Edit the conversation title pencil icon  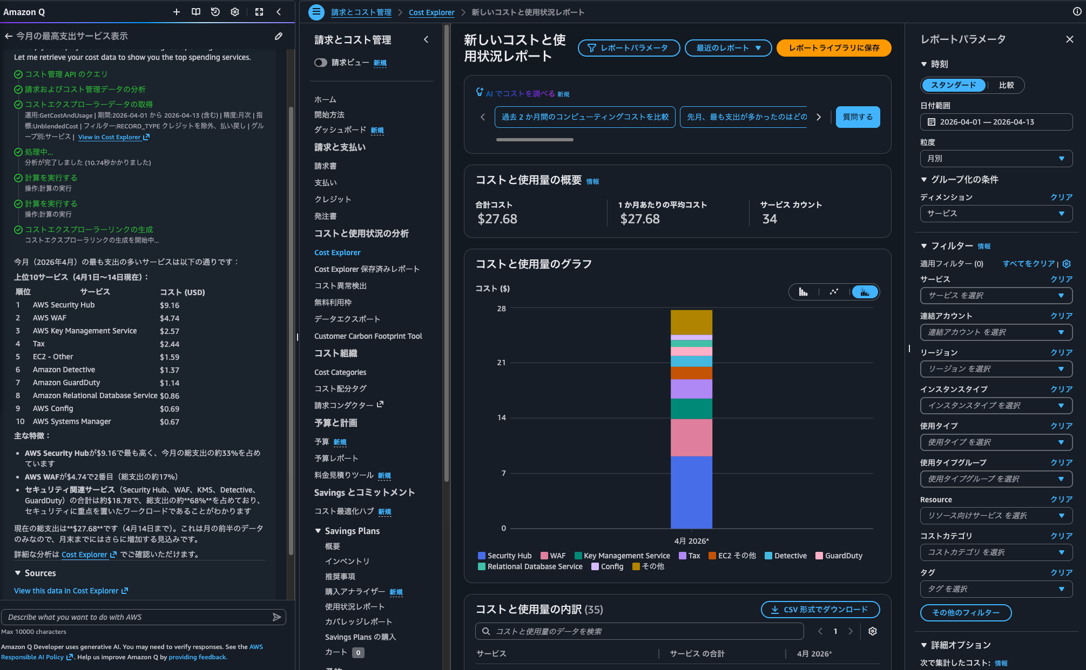click(279, 36)
